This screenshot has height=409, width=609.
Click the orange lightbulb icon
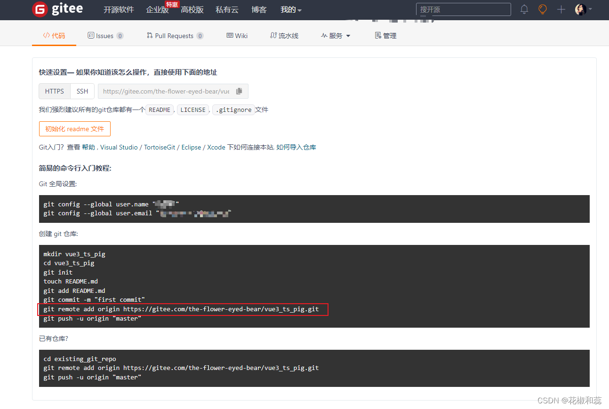point(543,9)
